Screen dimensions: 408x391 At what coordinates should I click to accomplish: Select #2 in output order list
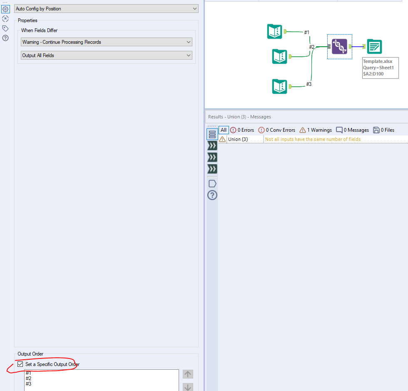[29, 378]
